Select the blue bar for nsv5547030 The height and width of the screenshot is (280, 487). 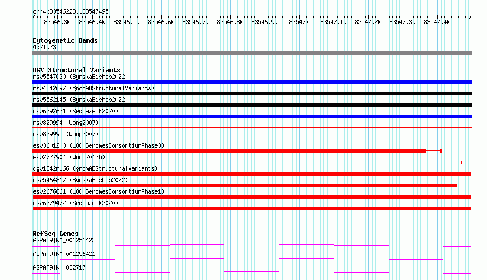pos(252,82)
